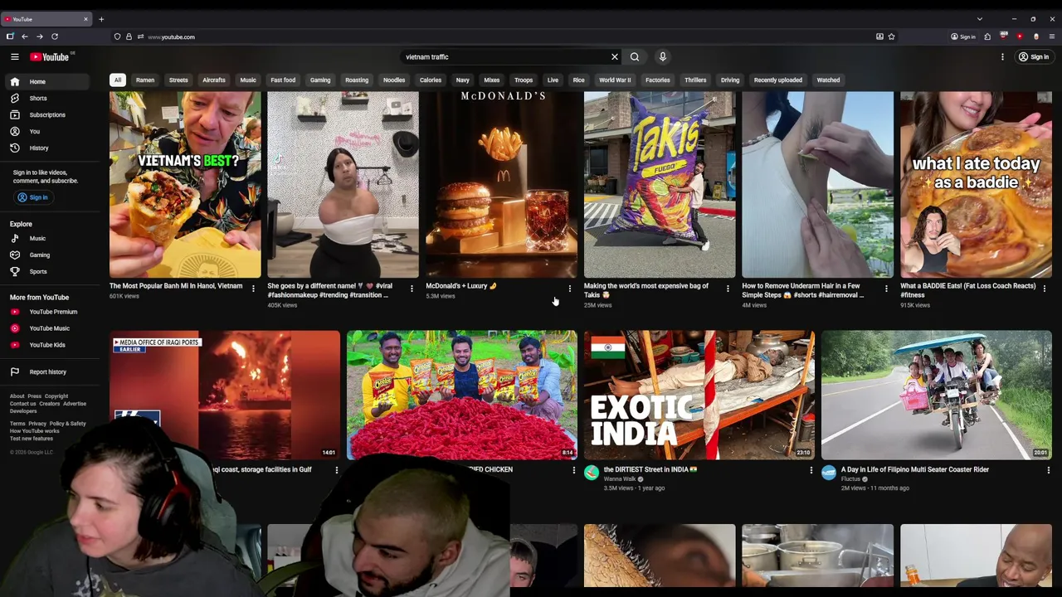
Task: Open the browser tab list chevron
Action: point(980,18)
